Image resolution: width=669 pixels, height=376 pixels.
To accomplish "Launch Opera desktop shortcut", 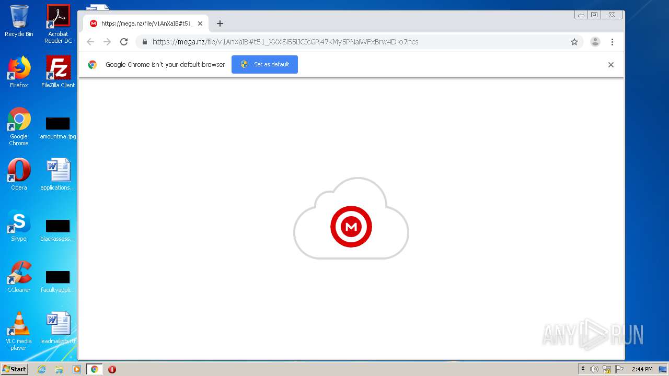I will (x=19, y=174).
